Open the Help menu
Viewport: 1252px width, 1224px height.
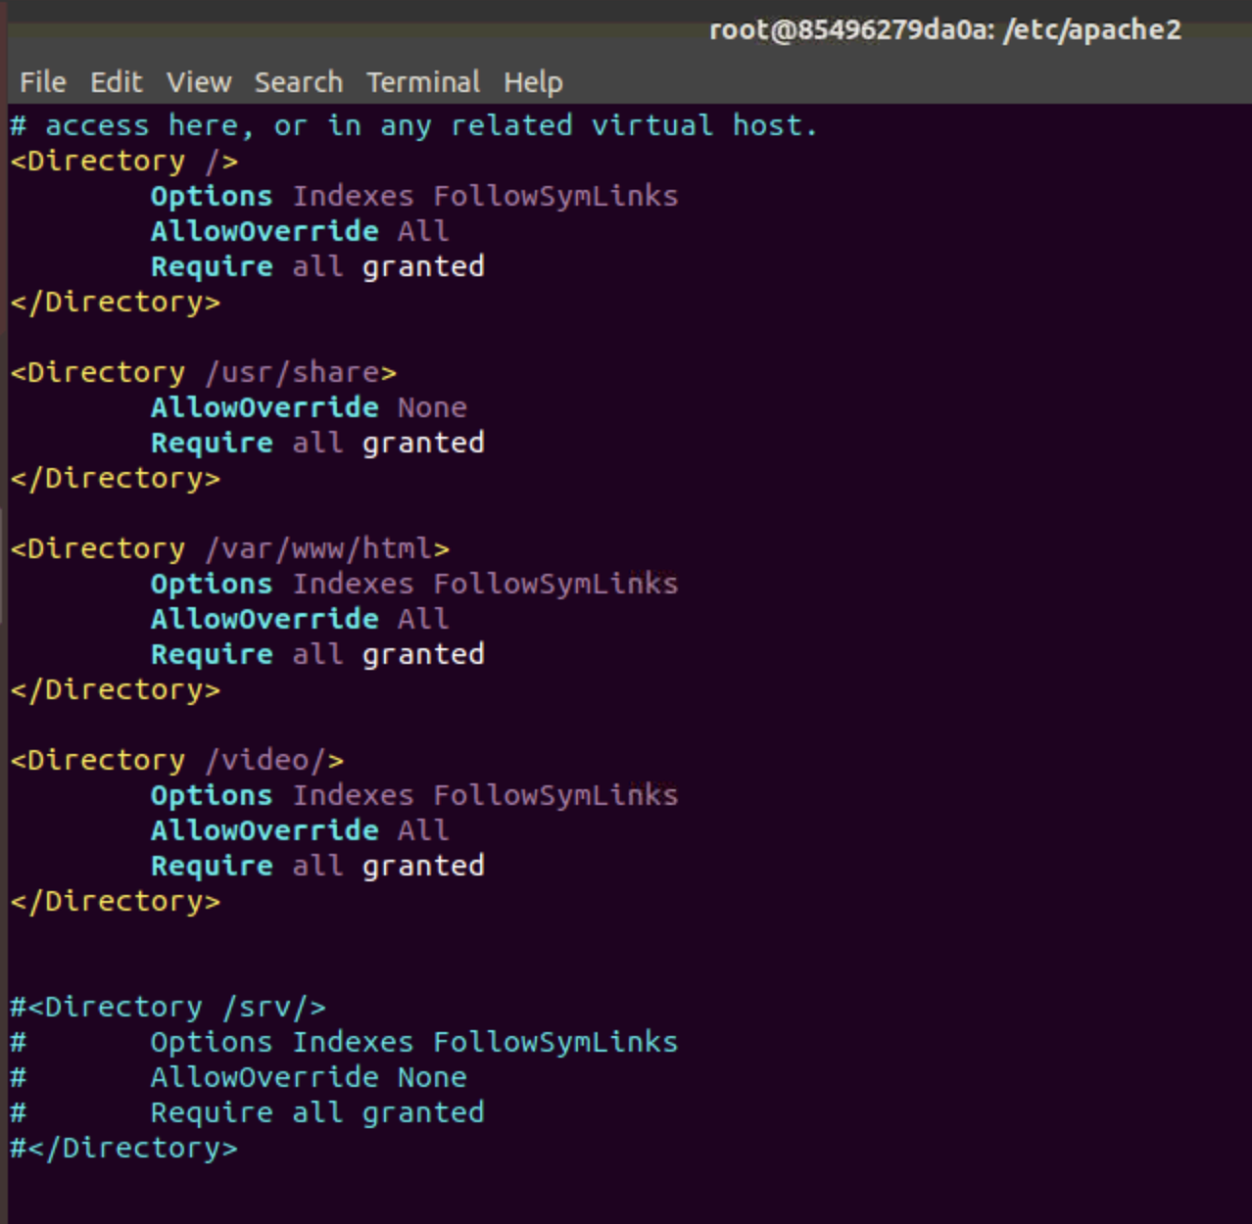tap(533, 82)
